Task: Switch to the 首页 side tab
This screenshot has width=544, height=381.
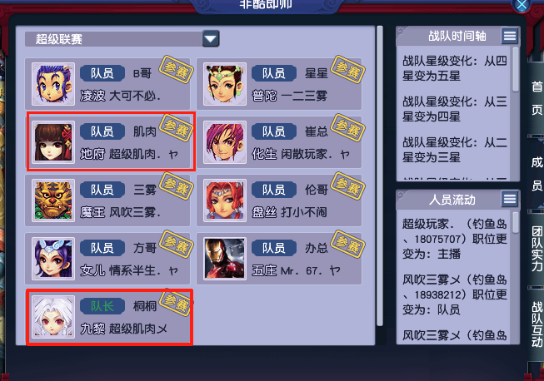Action: tap(537, 98)
